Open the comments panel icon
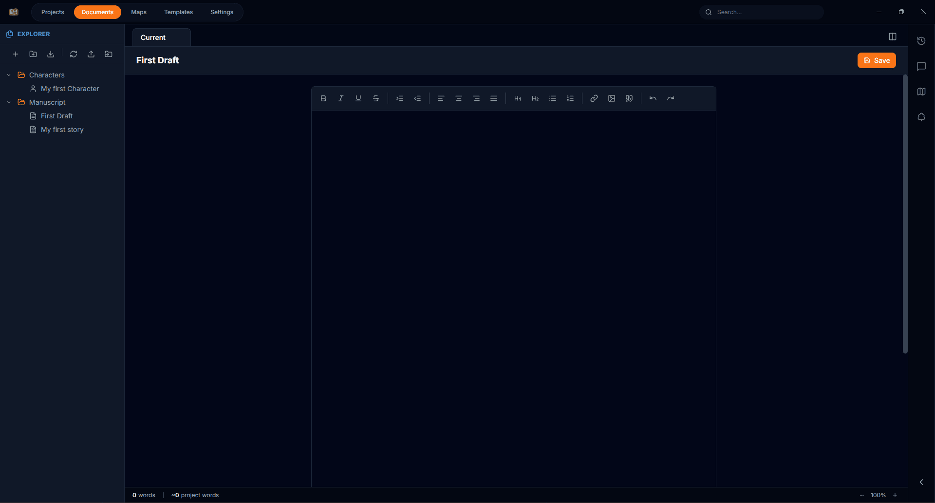The width and height of the screenshot is (935, 503). pos(922,66)
